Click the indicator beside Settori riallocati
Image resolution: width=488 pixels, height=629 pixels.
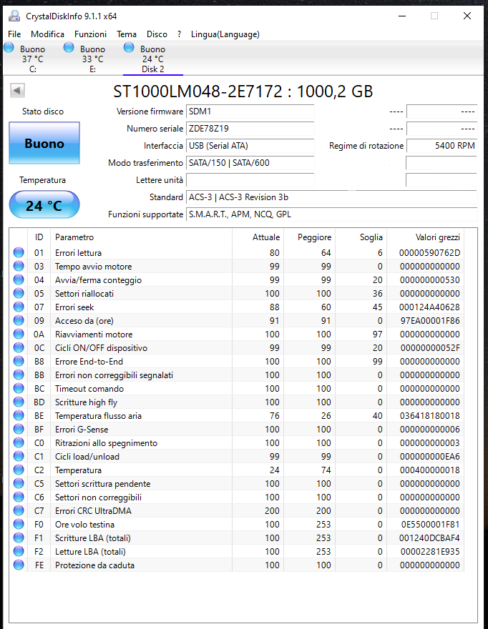pyautogui.click(x=18, y=293)
